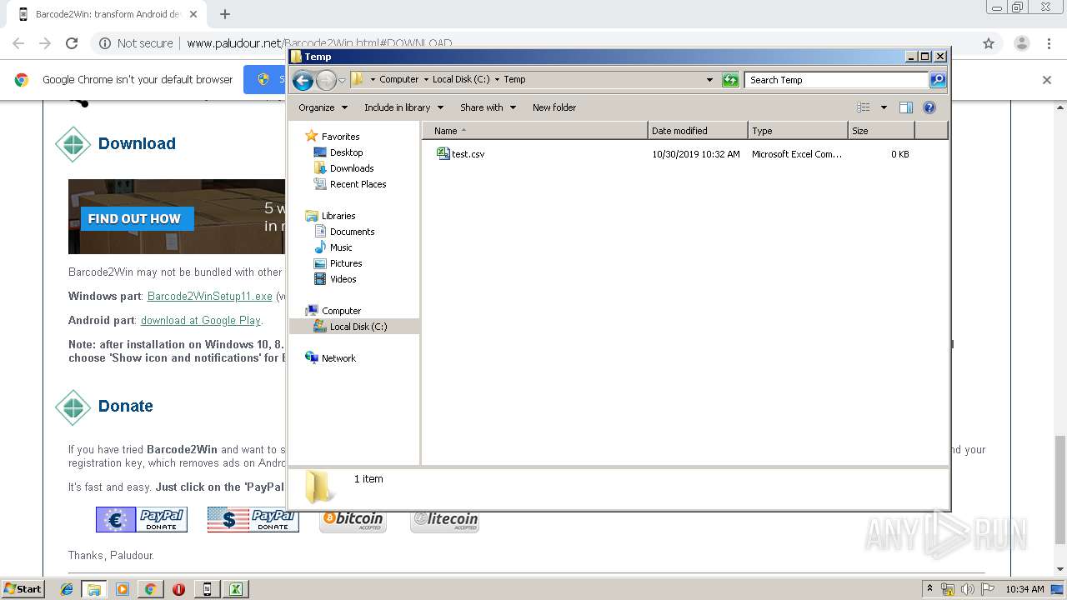Open the Organize menu
Viewport: 1067px width, 600px height.
click(323, 107)
